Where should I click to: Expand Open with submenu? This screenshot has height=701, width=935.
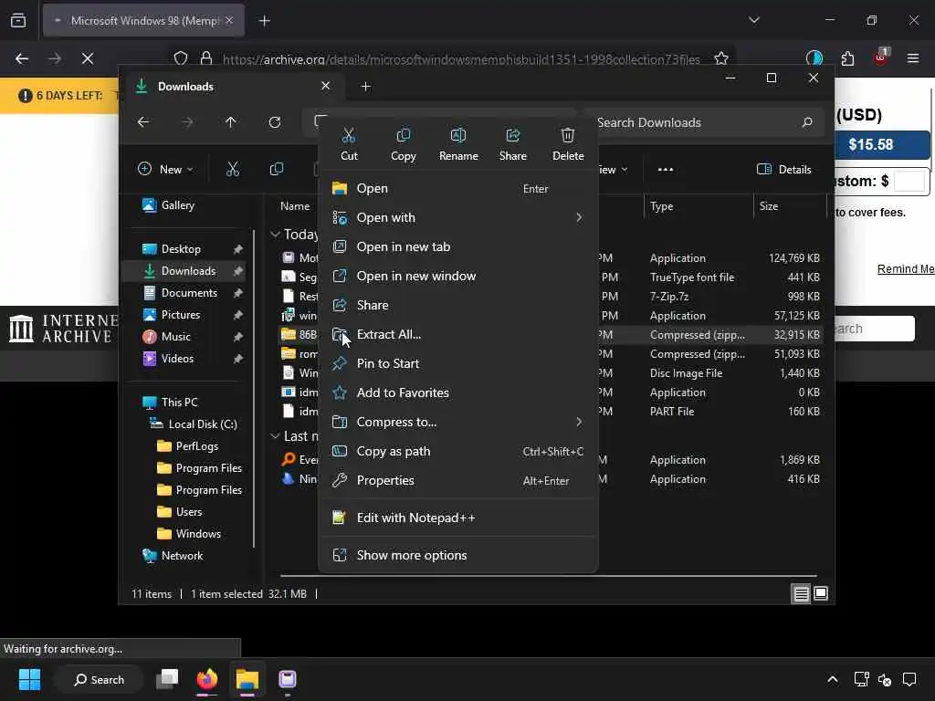click(x=458, y=217)
